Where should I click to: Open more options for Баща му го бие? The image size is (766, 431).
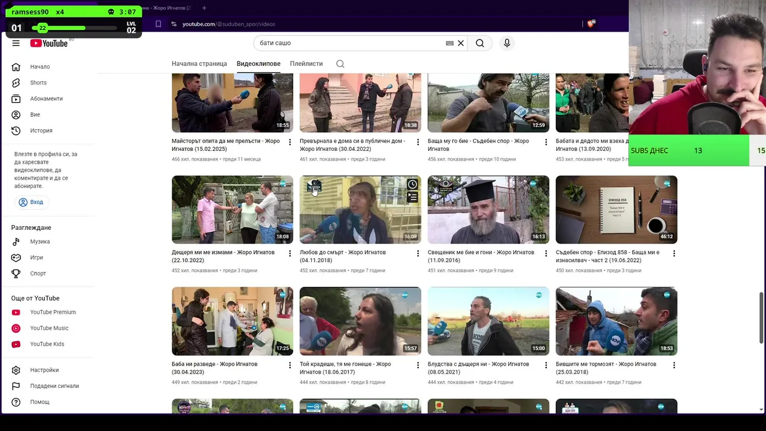point(546,142)
